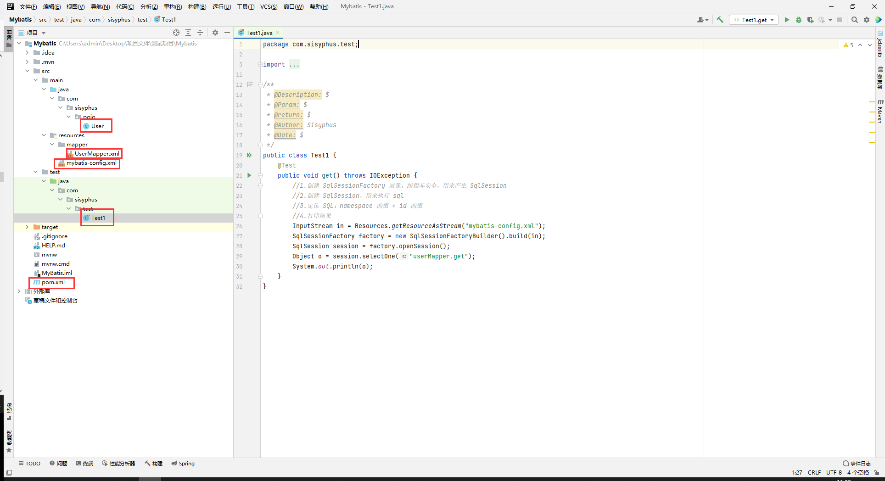Open the Navigate menu
Image resolution: width=885 pixels, height=481 pixels.
[100, 6]
